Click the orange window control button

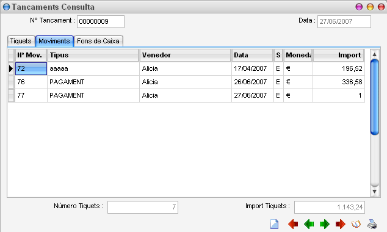[371, 7]
